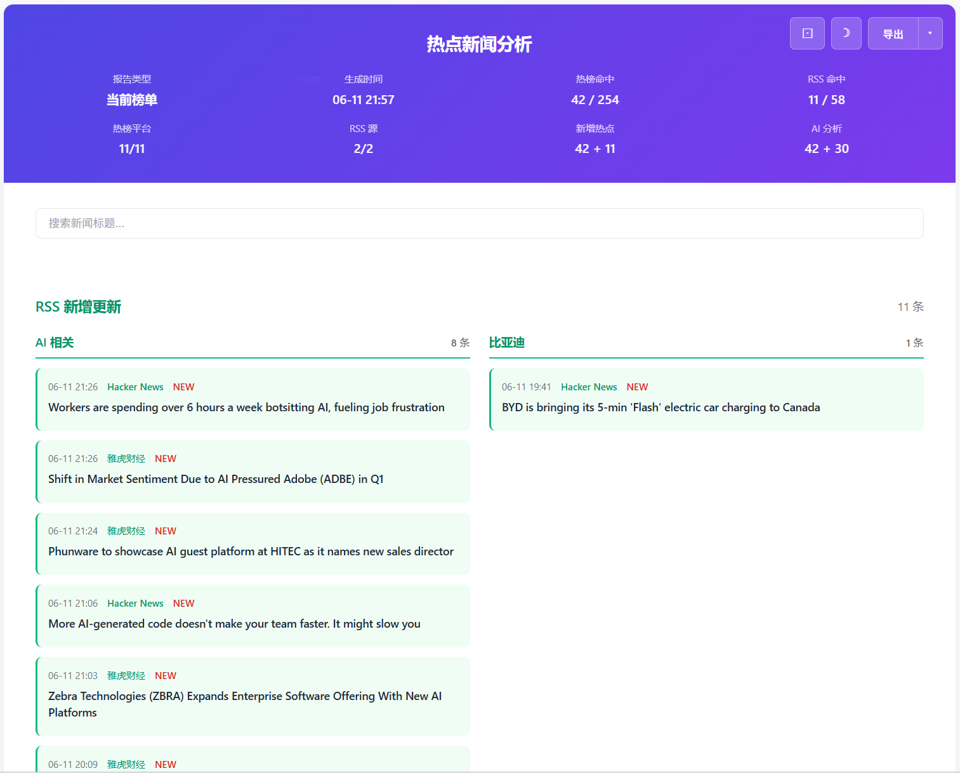Click the NEW tag on the Zebra Technologies card
The width and height of the screenshot is (960, 773).
click(166, 676)
